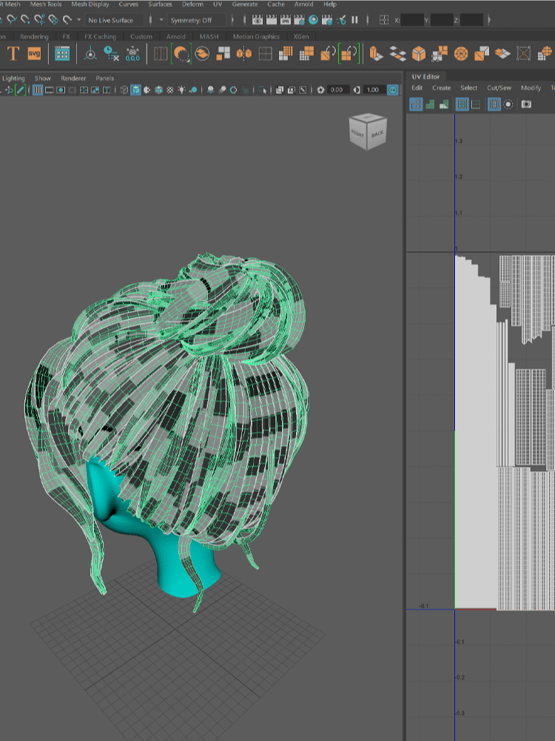Click the UV snapshot camera icon
Viewport: 555px width, 741px height.
coord(526,104)
